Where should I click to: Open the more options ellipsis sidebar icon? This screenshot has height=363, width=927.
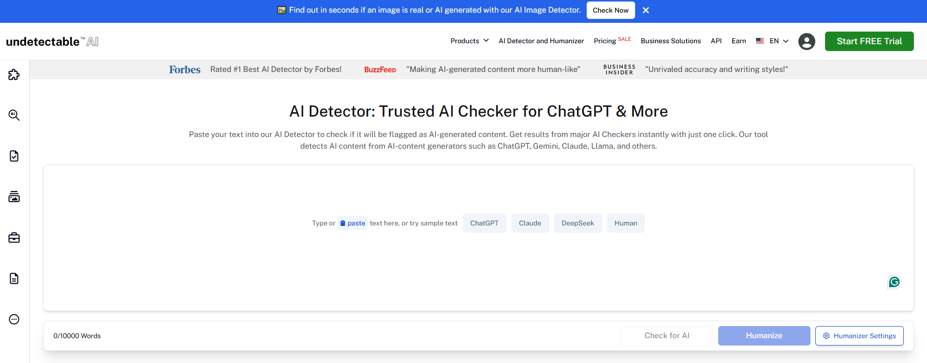pos(14,319)
